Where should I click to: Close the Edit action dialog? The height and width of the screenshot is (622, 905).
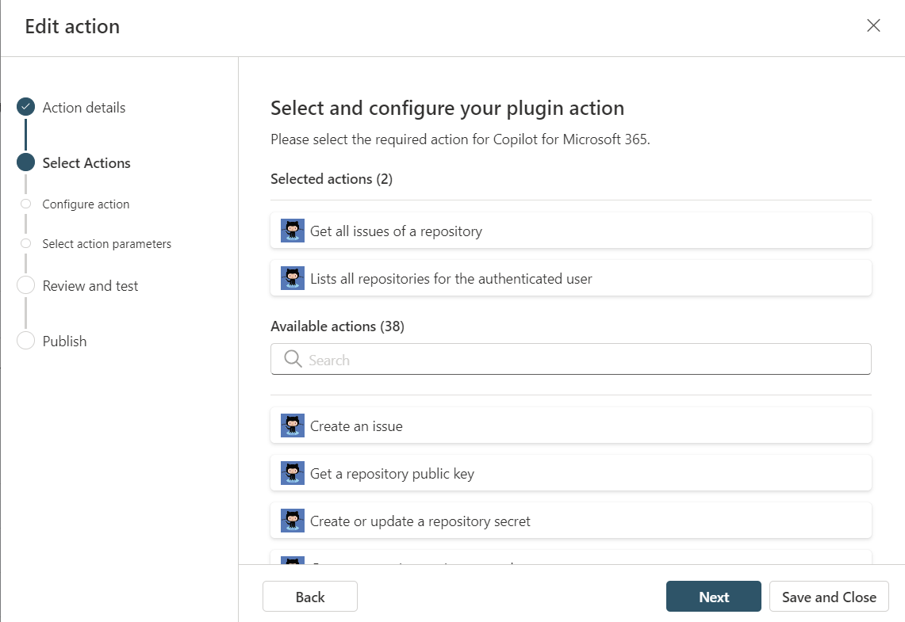point(873,25)
